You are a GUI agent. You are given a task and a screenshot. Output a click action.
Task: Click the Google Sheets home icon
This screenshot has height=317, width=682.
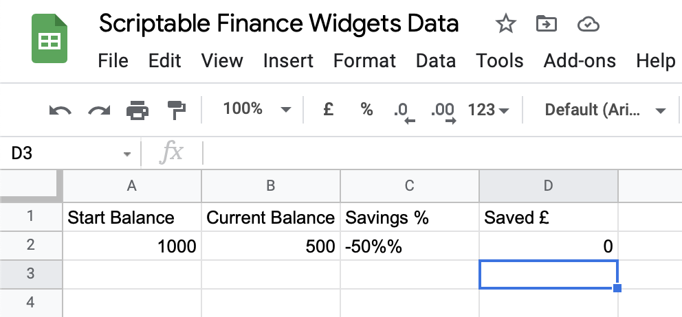pyautogui.click(x=48, y=40)
